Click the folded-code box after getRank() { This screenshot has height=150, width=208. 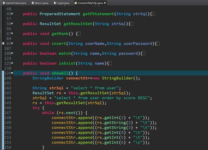click(79, 34)
